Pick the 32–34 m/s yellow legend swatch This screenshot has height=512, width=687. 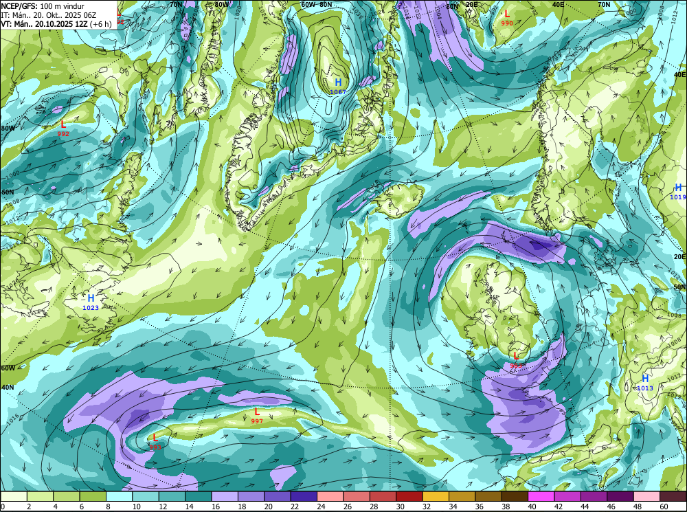click(436, 496)
